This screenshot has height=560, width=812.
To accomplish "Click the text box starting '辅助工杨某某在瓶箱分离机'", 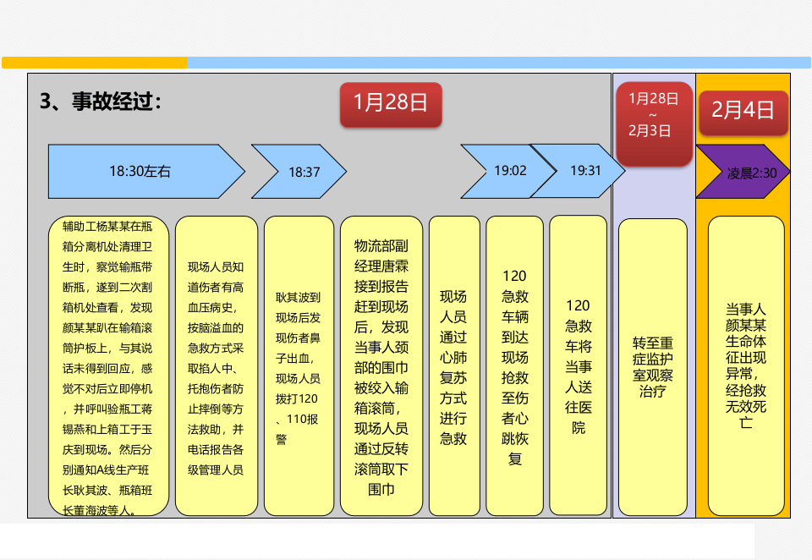I will [108, 365].
